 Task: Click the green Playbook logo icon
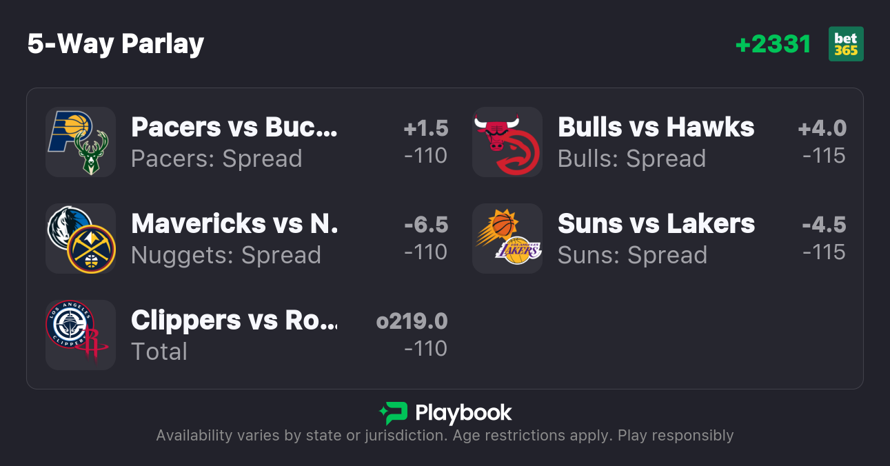tap(393, 413)
